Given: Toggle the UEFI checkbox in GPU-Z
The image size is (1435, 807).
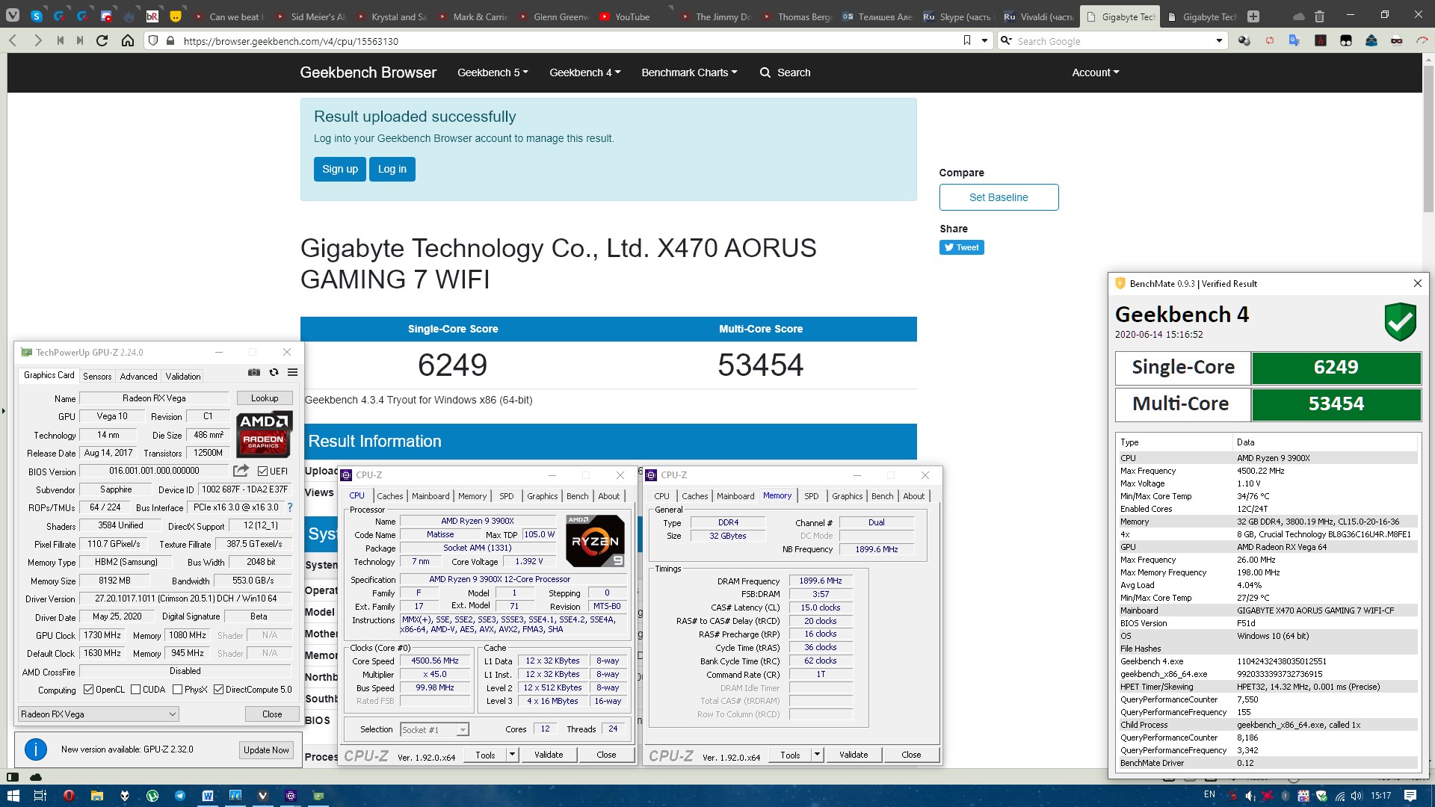Looking at the screenshot, I should coord(262,471).
